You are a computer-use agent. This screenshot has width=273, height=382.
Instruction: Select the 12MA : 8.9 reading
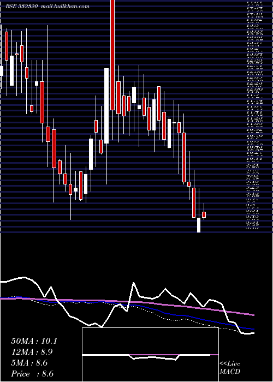click(x=32, y=352)
